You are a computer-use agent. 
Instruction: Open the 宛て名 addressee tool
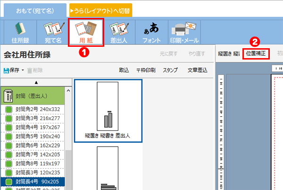(x=53, y=32)
